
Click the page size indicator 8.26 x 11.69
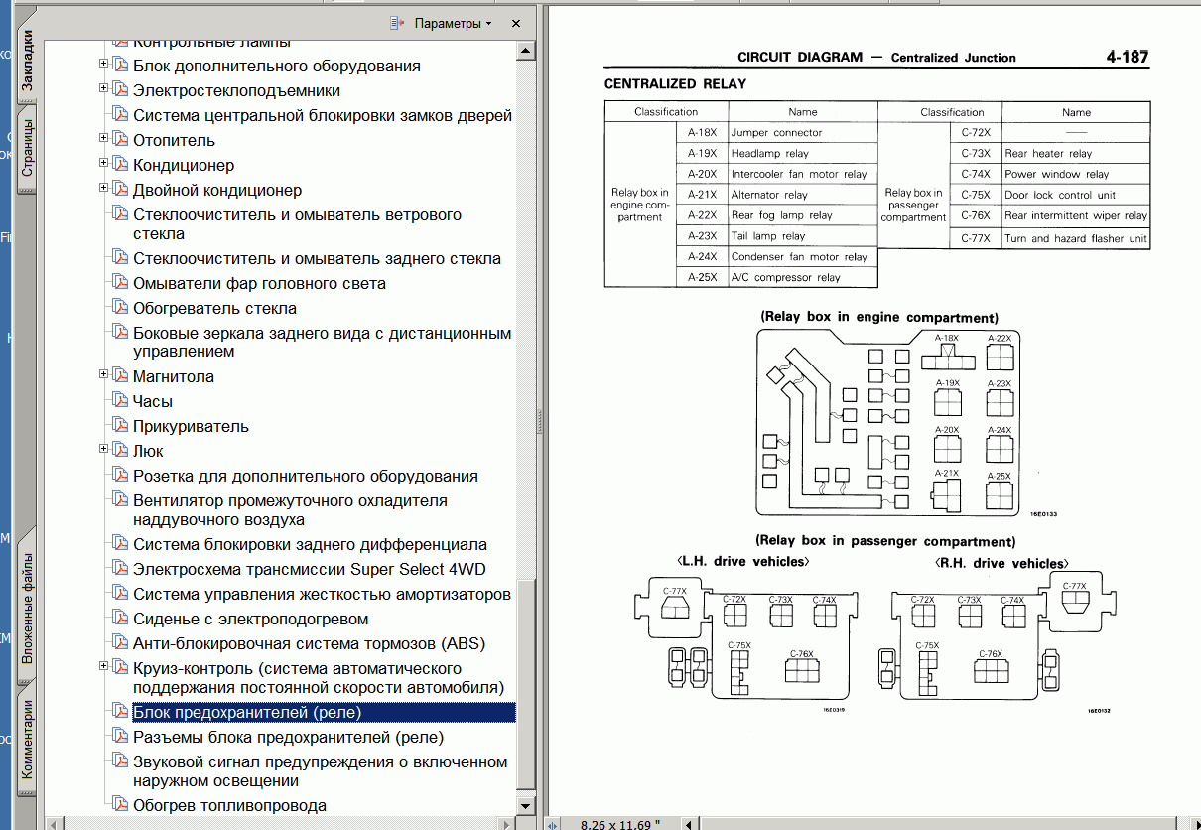click(619, 823)
